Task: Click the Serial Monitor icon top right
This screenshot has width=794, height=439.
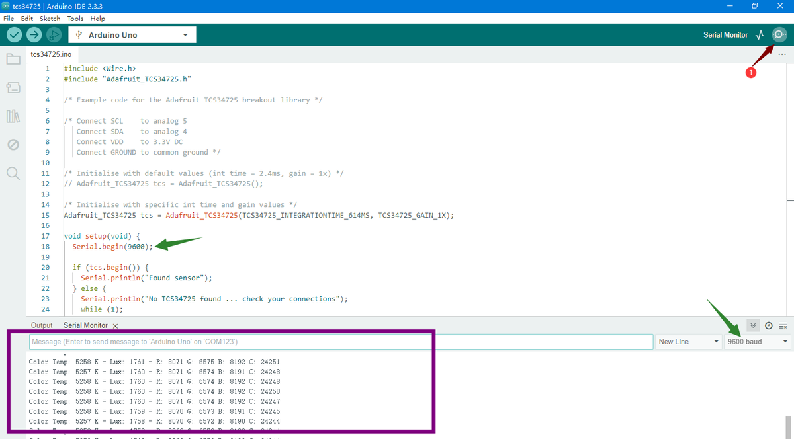Action: 780,35
